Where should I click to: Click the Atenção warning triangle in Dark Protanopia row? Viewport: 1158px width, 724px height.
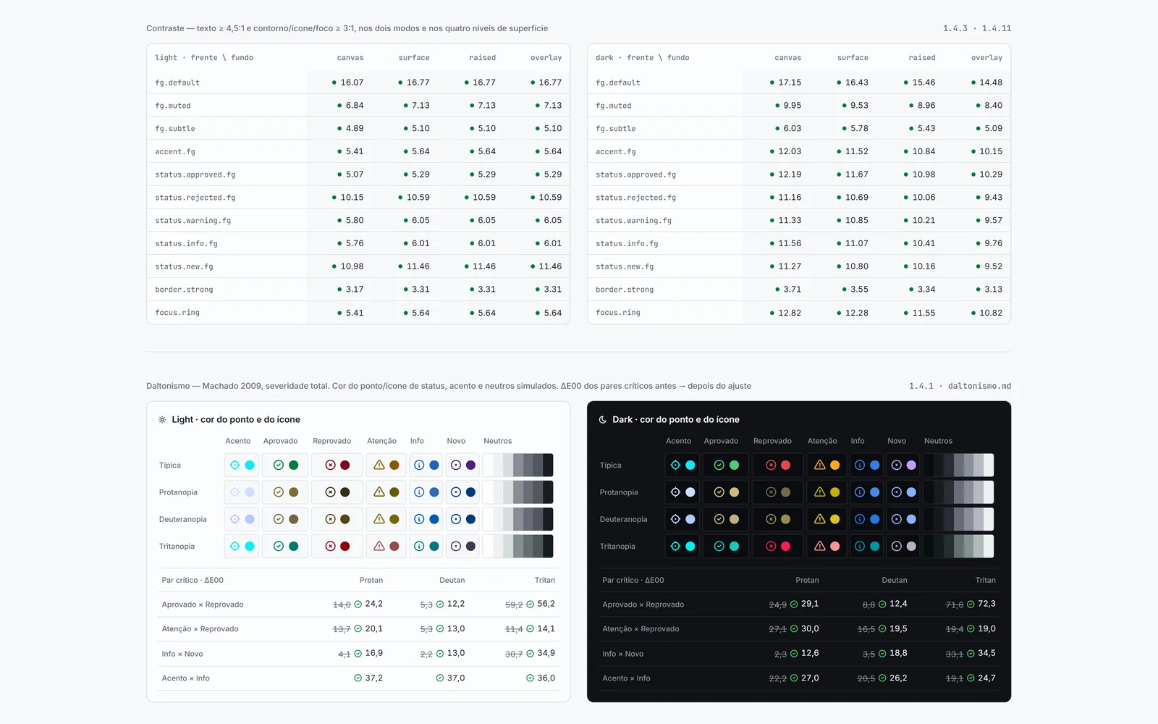[820, 492]
